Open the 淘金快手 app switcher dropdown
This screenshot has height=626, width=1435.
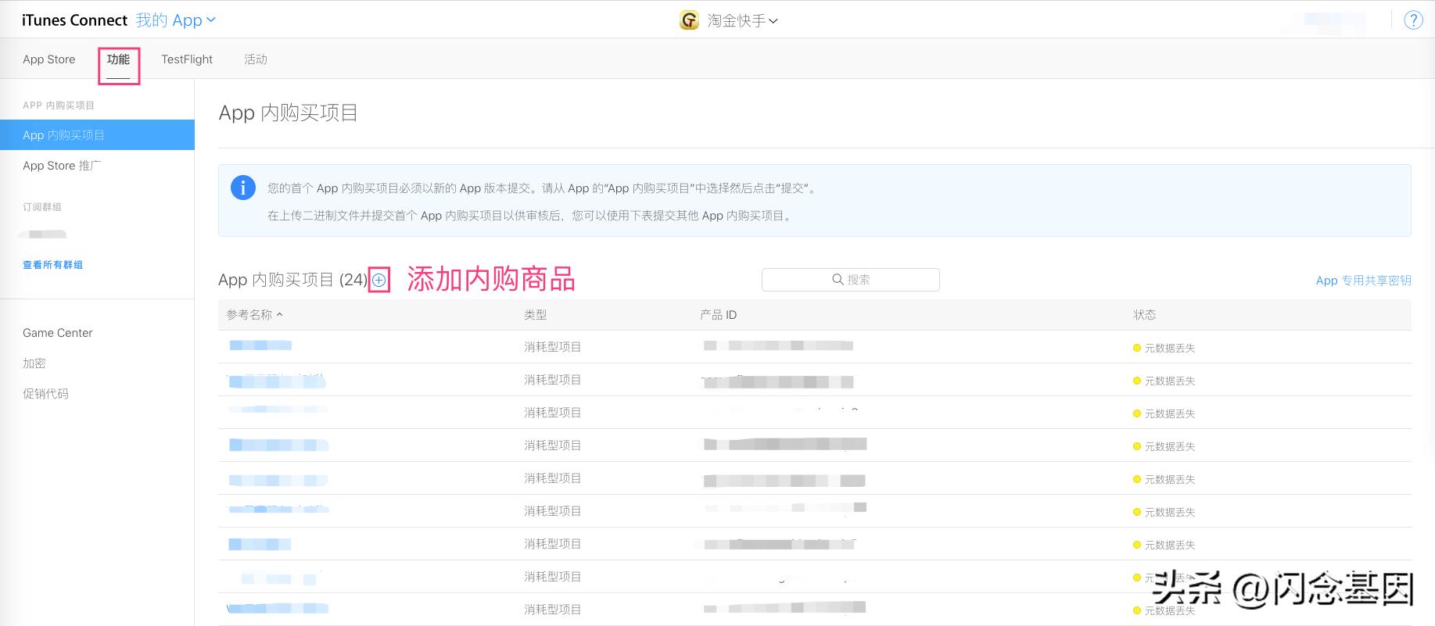click(742, 21)
